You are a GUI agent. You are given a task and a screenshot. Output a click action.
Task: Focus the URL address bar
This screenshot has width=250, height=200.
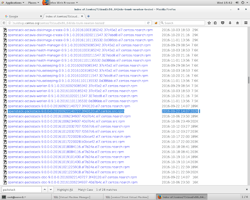(78, 23)
